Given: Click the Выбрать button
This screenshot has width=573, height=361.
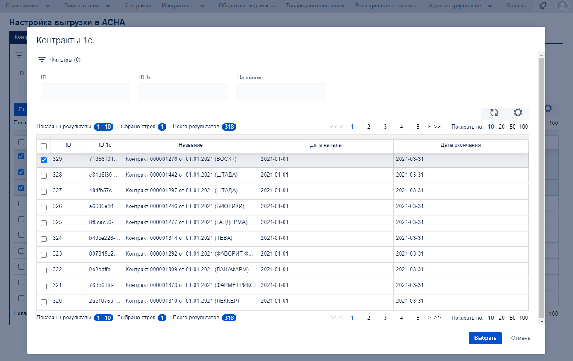Looking at the screenshot, I should [485, 338].
